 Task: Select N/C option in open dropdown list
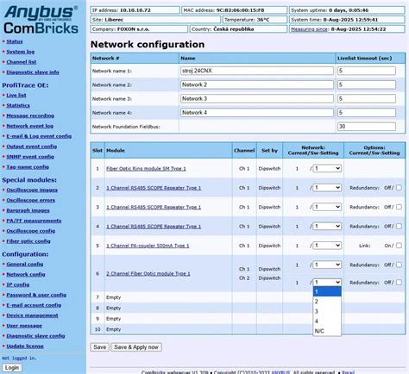pos(327,331)
